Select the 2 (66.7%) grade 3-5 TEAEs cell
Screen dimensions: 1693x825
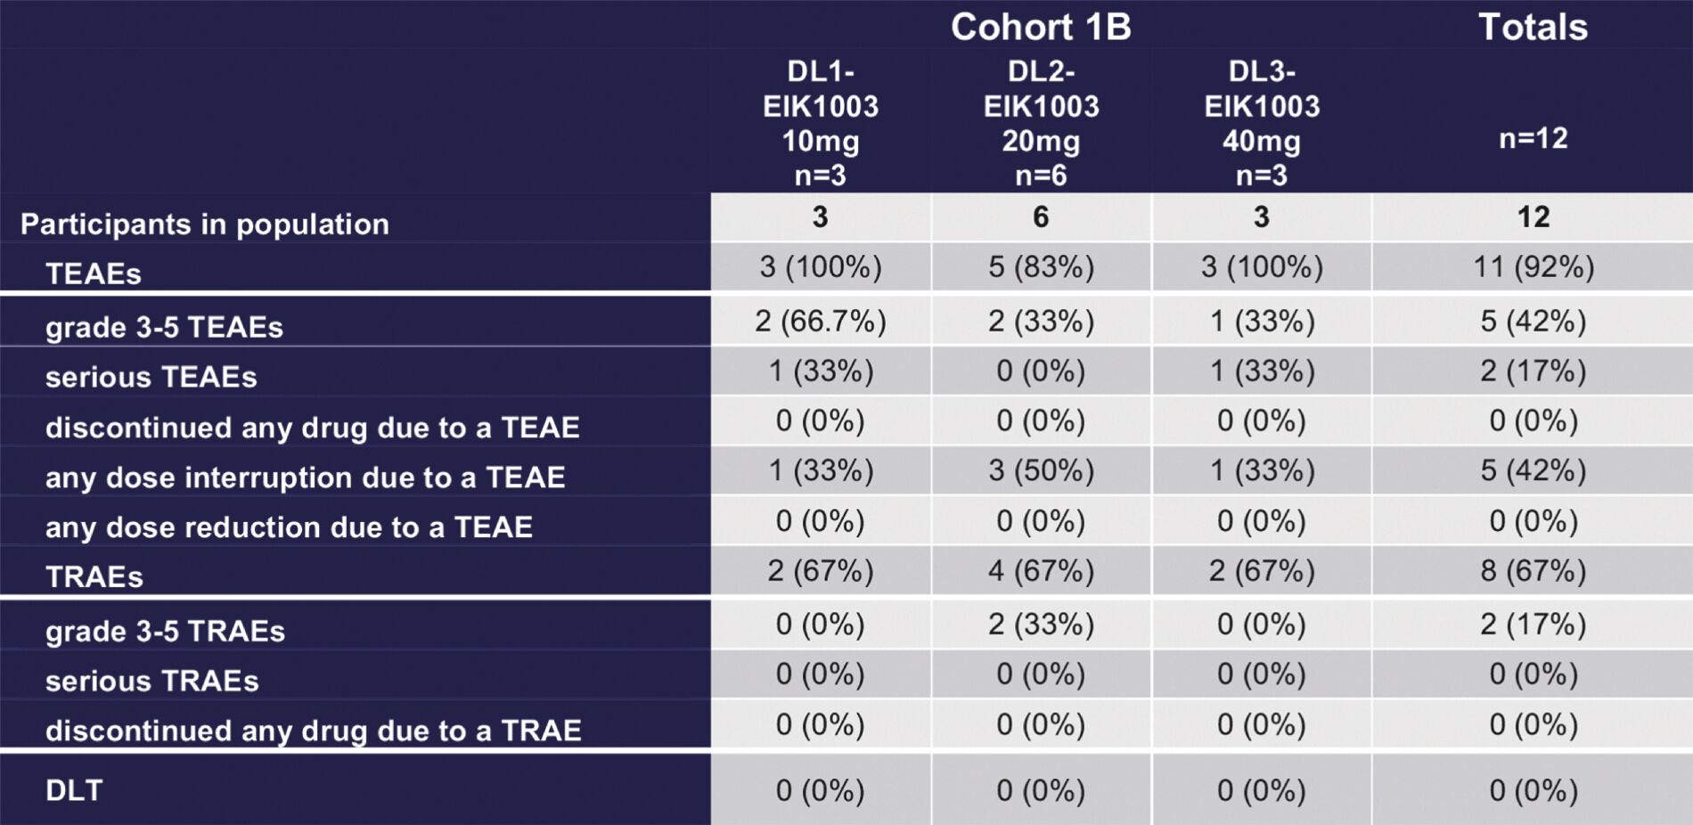click(820, 321)
